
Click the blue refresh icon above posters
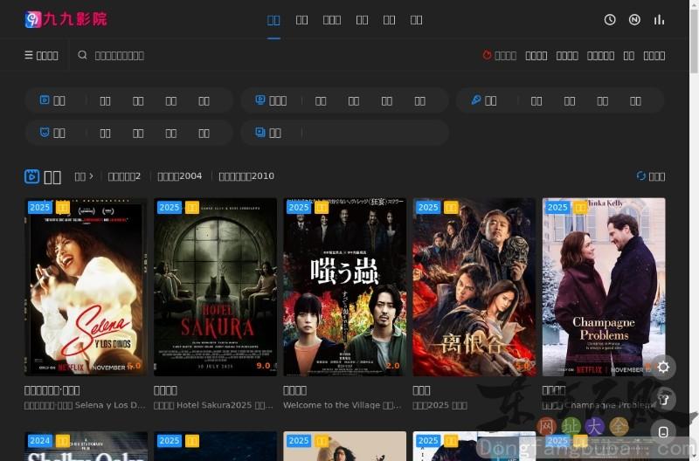click(641, 175)
